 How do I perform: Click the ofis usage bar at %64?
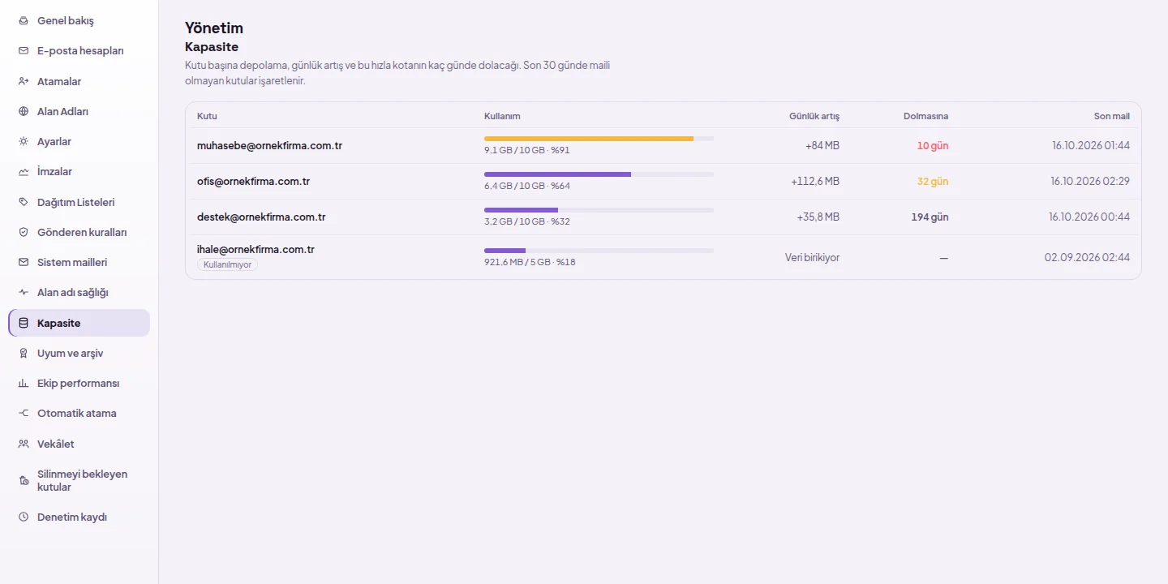[x=599, y=174]
